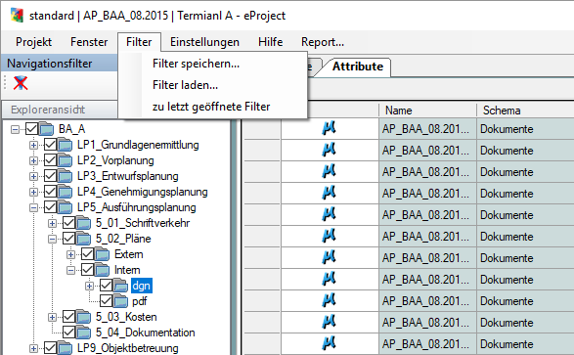Close the open Filter menu
The image size is (574, 355).
(x=139, y=42)
